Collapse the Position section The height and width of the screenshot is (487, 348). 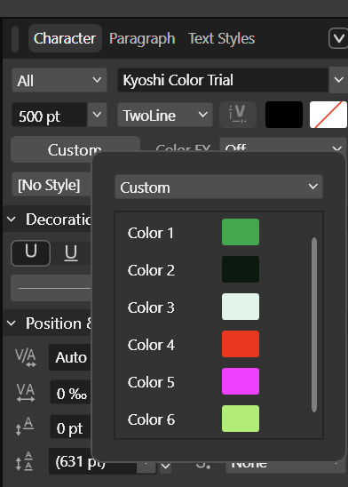pos(12,323)
